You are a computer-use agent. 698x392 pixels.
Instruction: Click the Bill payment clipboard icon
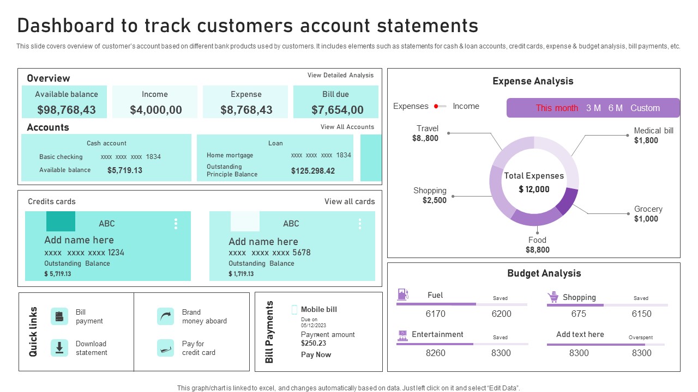(x=59, y=316)
